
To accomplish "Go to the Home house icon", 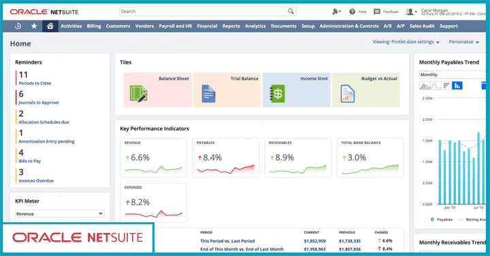I will (50, 26).
